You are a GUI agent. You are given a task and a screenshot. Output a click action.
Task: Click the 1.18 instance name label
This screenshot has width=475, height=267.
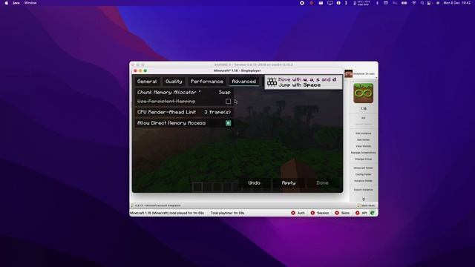click(x=363, y=109)
